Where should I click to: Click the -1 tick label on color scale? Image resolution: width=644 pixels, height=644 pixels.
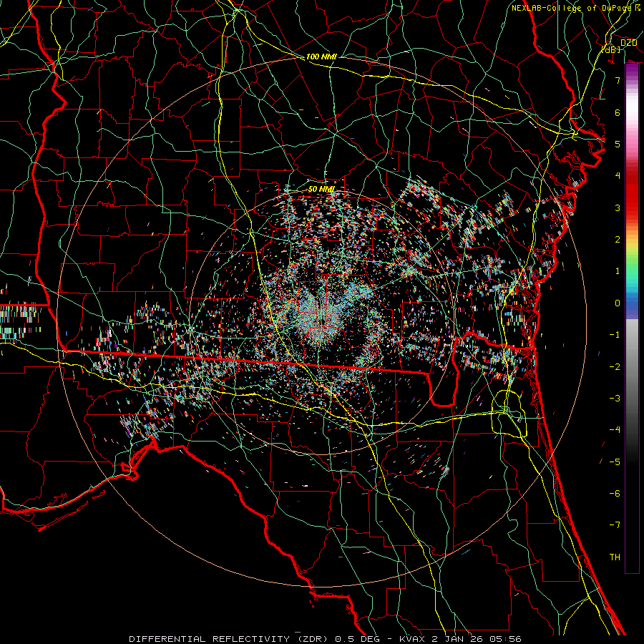(615, 335)
